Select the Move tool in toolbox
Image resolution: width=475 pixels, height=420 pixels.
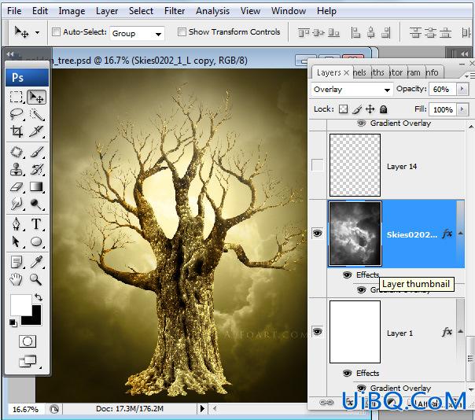point(36,98)
